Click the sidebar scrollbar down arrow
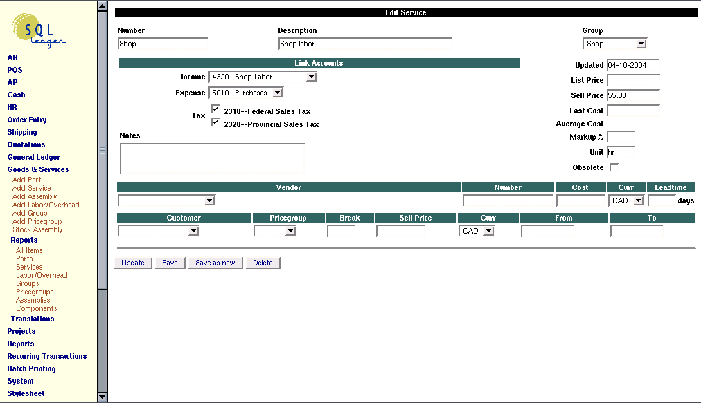The image size is (701, 403). (101, 397)
